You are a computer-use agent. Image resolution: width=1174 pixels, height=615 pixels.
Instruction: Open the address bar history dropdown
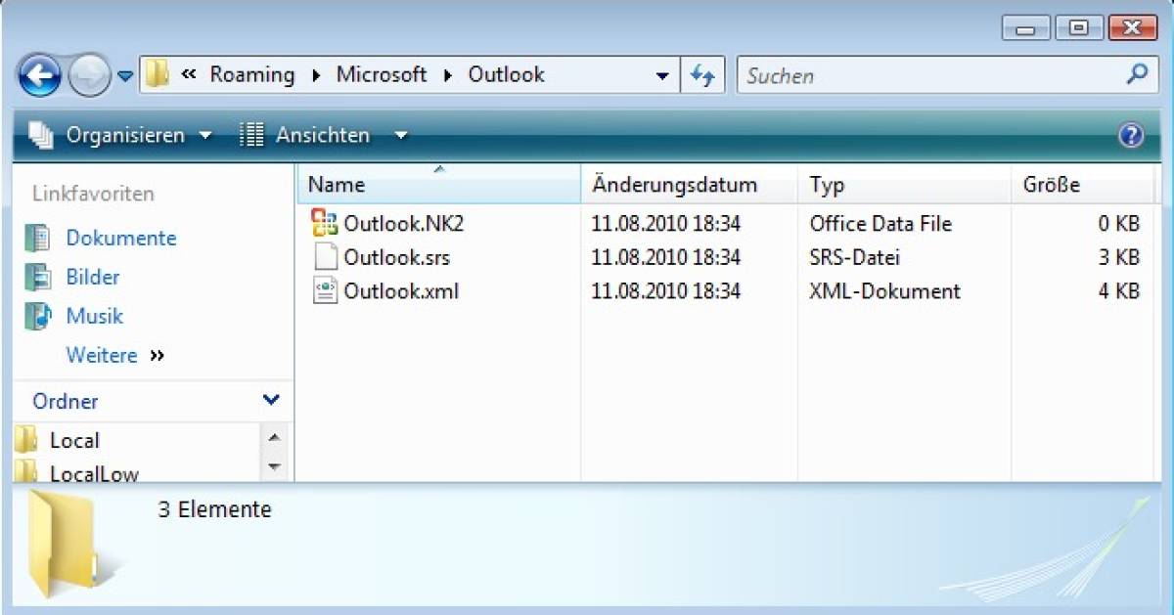pyautogui.click(x=662, y=75)
